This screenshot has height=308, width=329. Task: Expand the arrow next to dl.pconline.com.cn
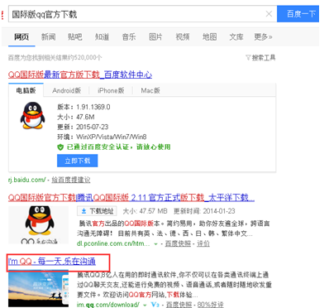point(155,244)
